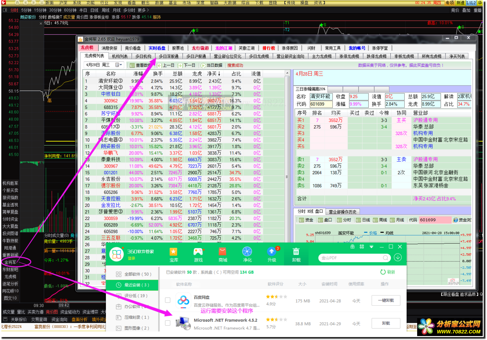
Task: Click 下一日 next day icon
Action: (x=180, y=65)
